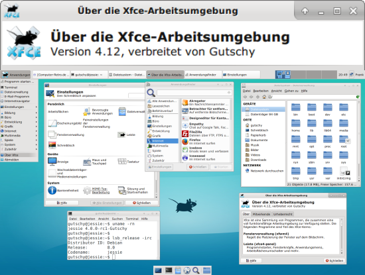The width and height of the screenshot is (365, 275).
Task: Go to home folder via file manager toolbar
Action: point(264,97)
